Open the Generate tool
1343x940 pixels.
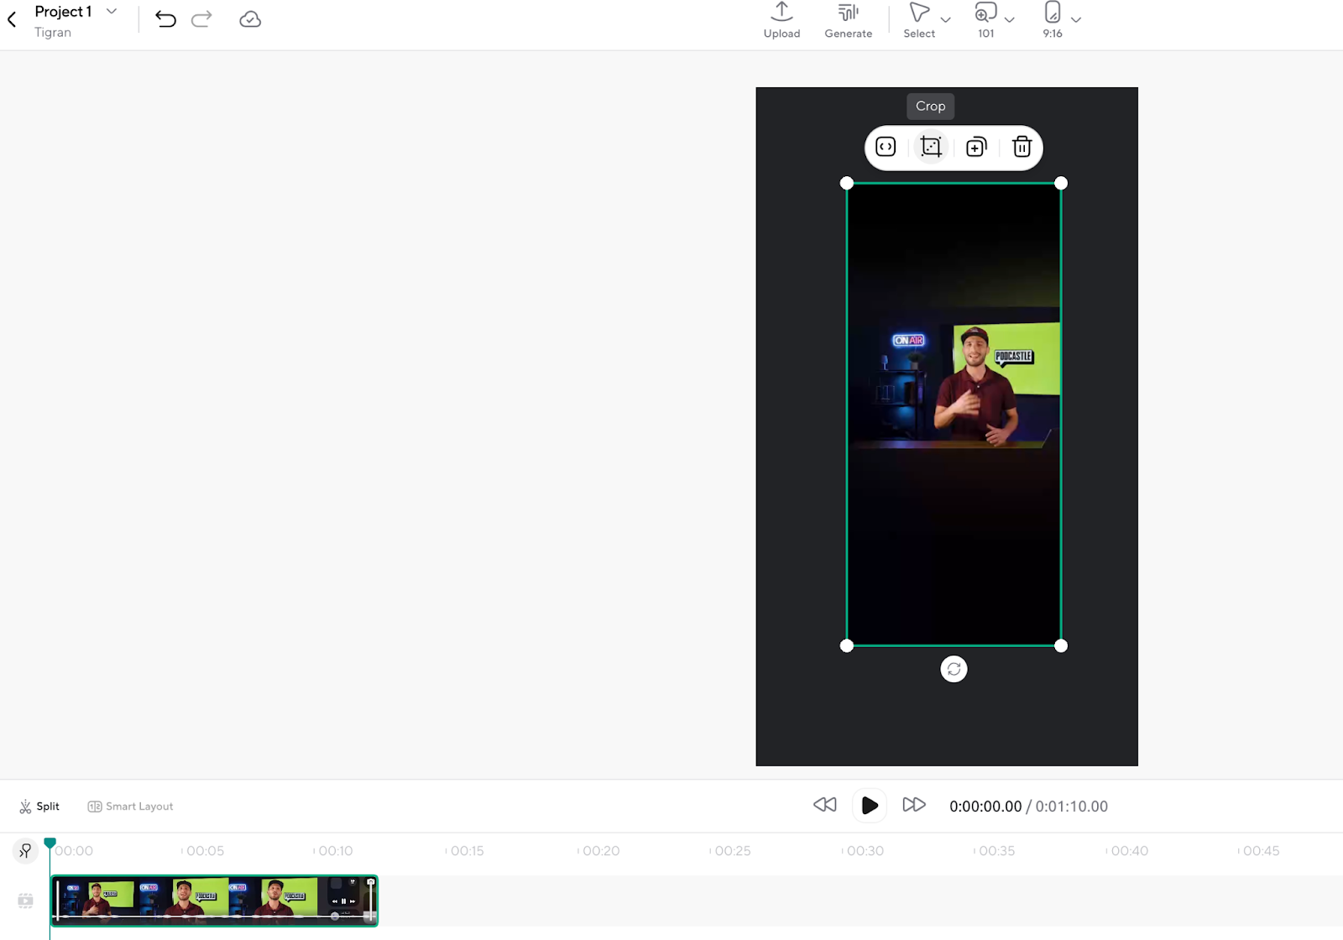pyautogui.click(x=848, y=20)
